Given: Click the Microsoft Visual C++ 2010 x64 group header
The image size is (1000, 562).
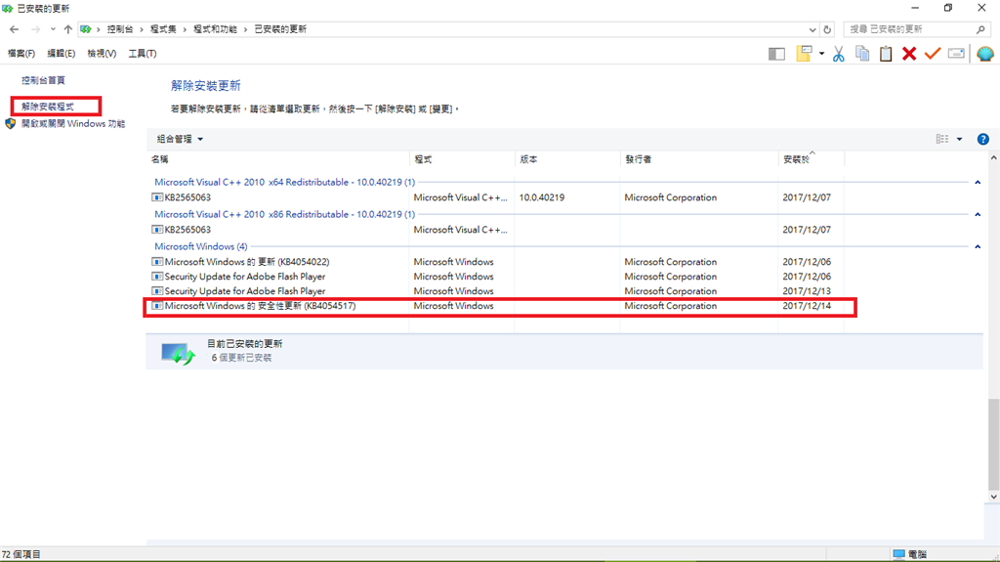Looking at the screenshot, I should (x=284, y=183).
